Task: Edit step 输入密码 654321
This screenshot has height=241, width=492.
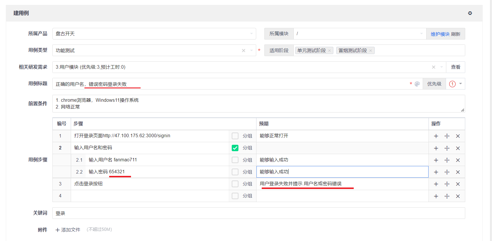Action: (x=157, y=172)
